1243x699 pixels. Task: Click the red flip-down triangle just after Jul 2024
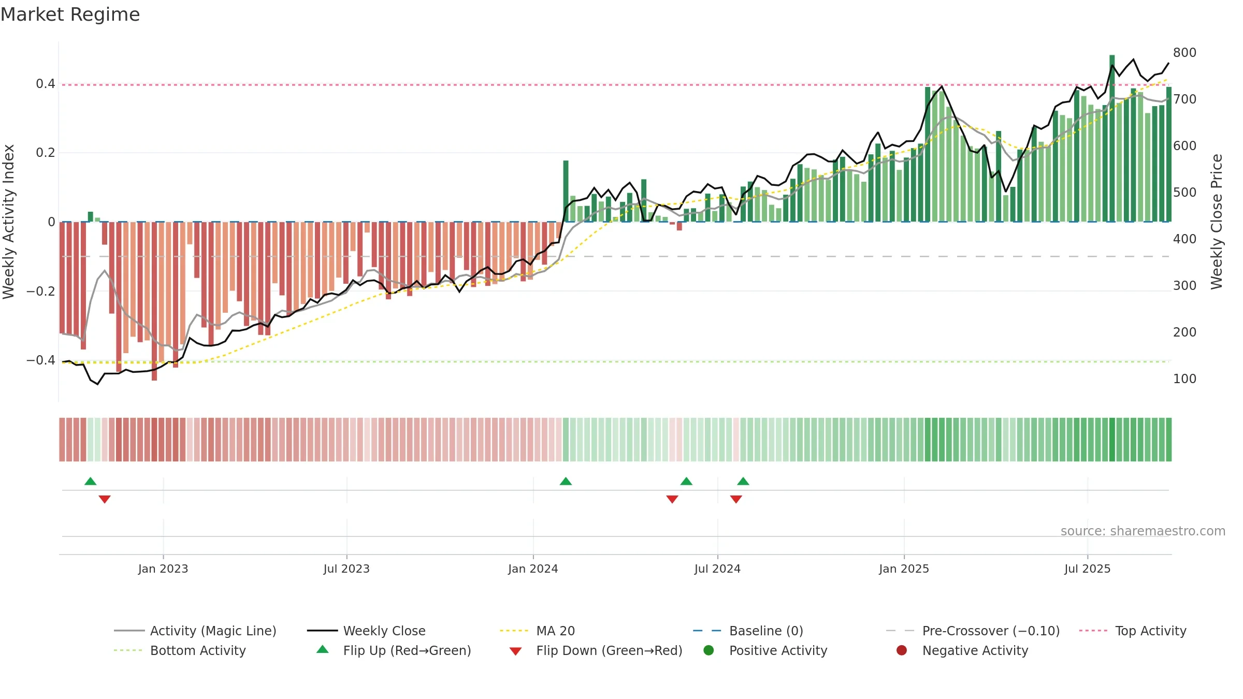click(x=736, y=499)
